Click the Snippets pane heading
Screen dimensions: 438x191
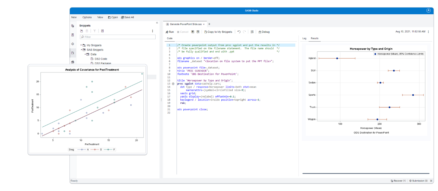(85, 26)
